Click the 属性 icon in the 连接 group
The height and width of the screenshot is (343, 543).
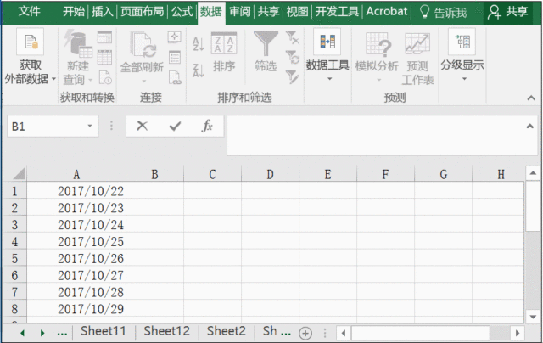(175, 57)
